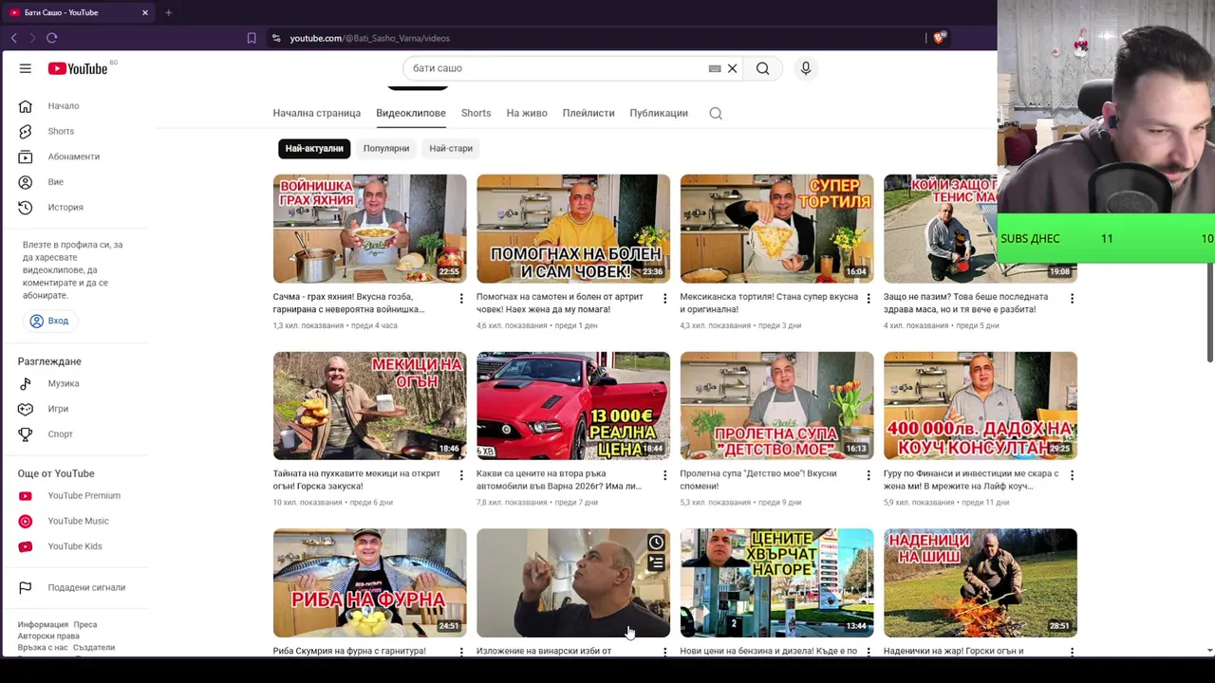
Task: Bookmark the page with the address bar bookmark icon
Action: pyautogui.click(x=252, y=38)
